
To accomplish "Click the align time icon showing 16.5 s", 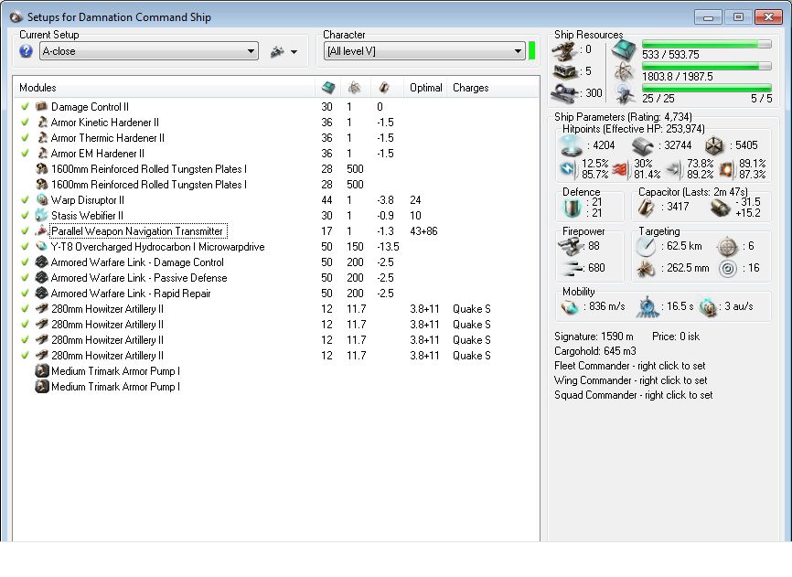I will (648, 306).
